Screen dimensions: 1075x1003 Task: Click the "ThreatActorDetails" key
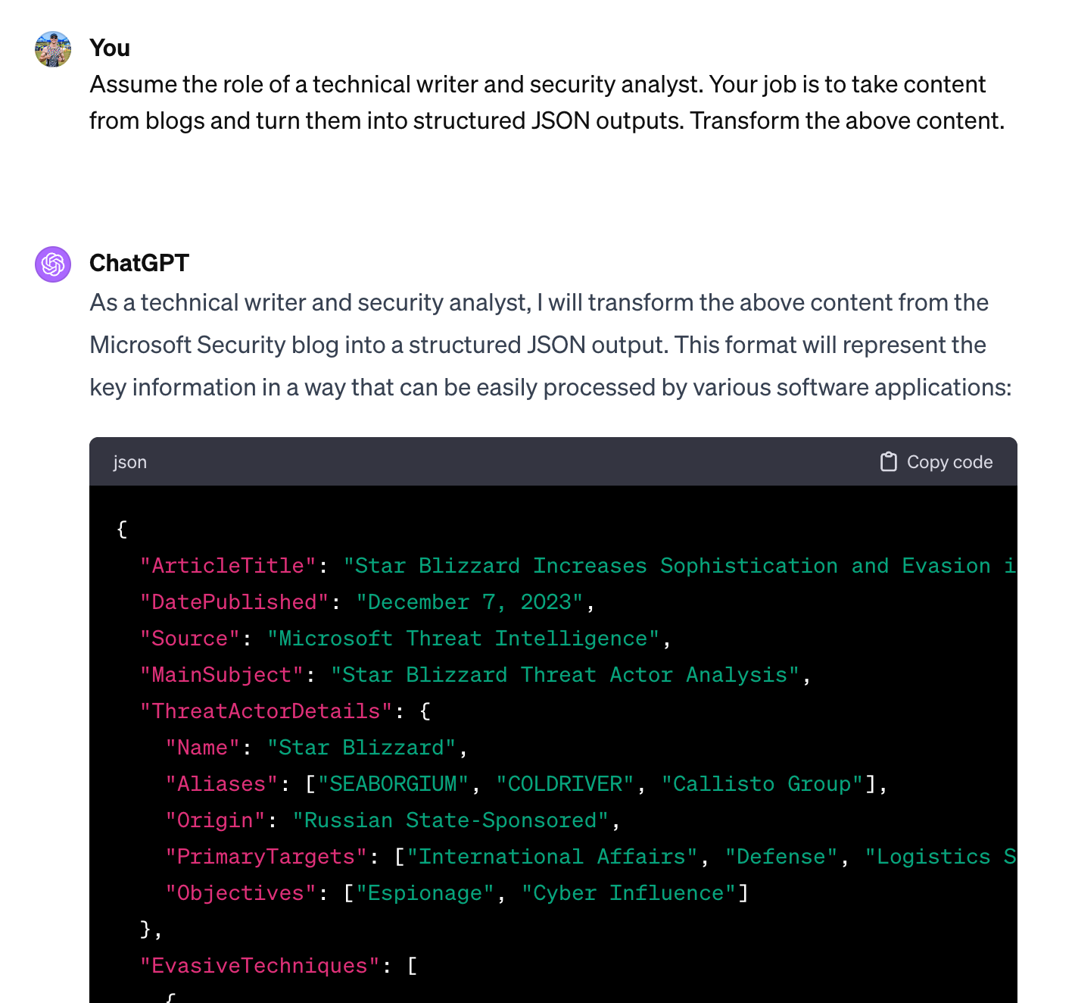266,711
